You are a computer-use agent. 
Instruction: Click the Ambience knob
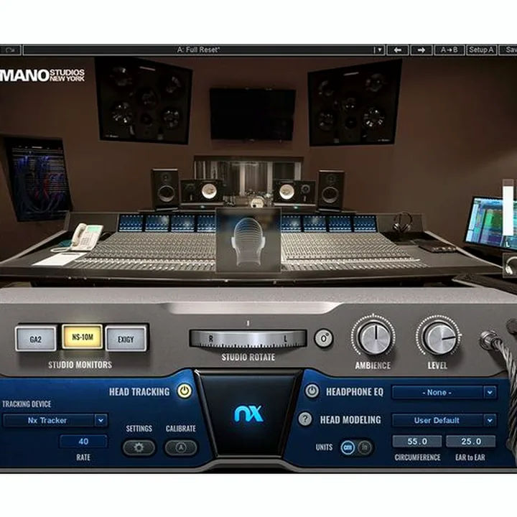point(373,337)
